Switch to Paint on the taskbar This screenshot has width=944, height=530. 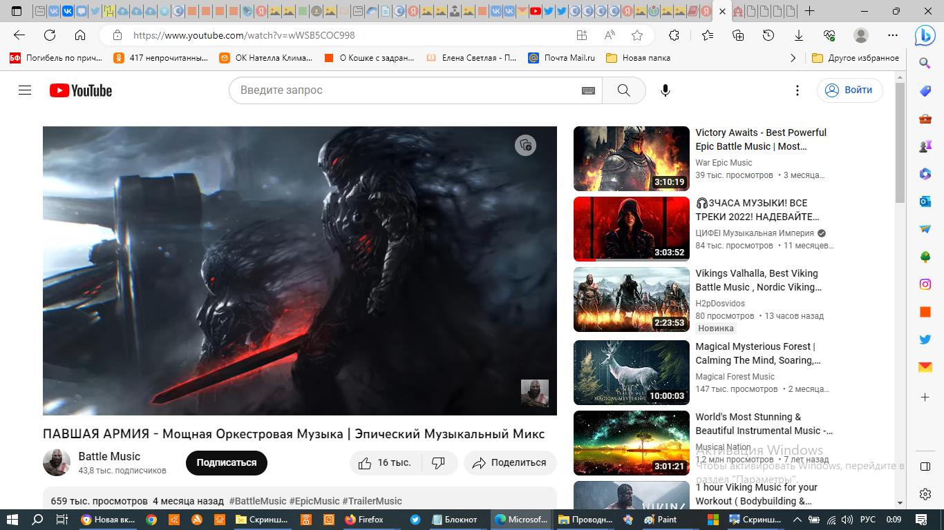click(x=660, y=520)
